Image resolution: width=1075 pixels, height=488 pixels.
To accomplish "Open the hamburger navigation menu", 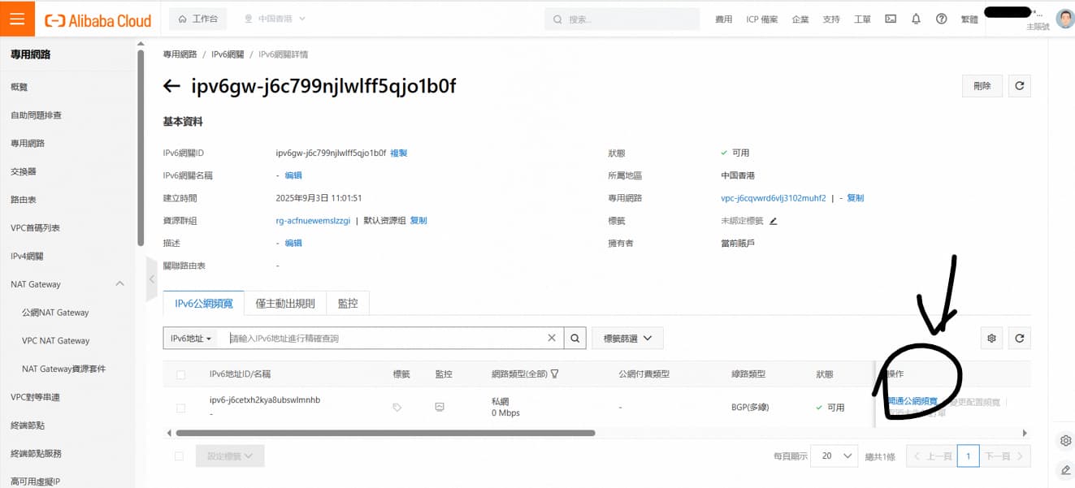I will (17, 19).
